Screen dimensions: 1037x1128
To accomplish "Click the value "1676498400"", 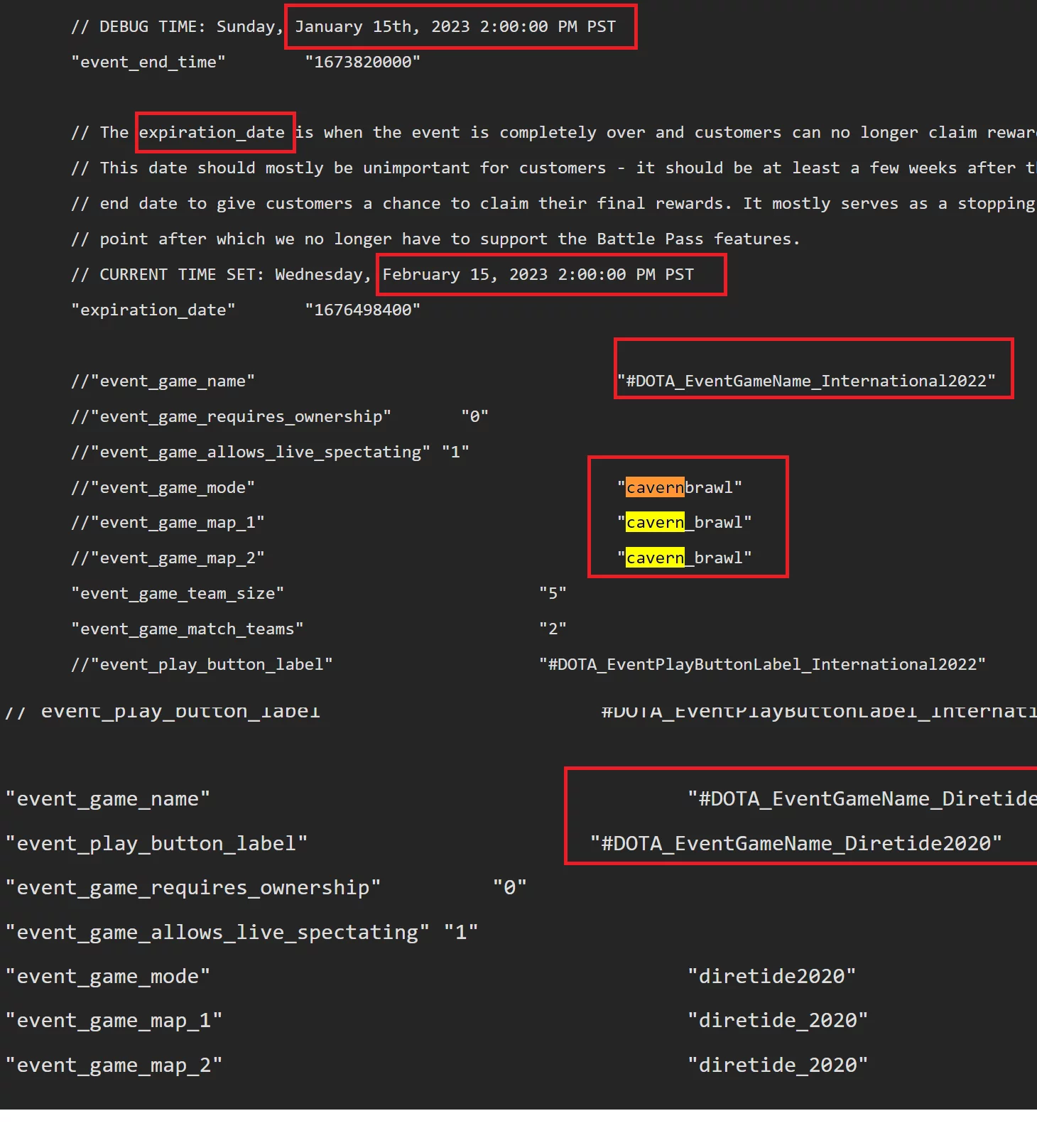I will tap(362, 310).
